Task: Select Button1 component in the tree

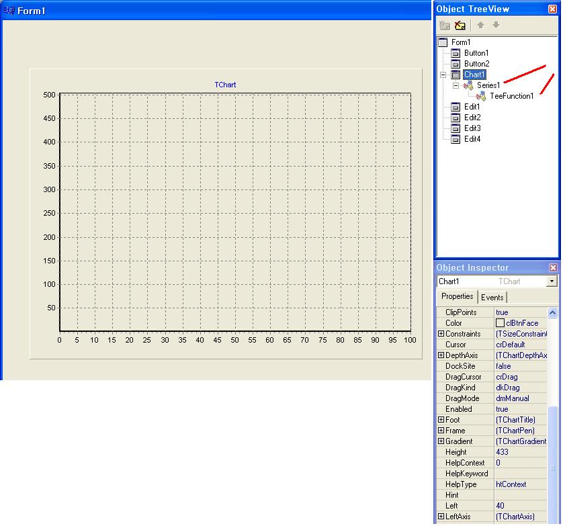Action: click(x=476, y=53)
